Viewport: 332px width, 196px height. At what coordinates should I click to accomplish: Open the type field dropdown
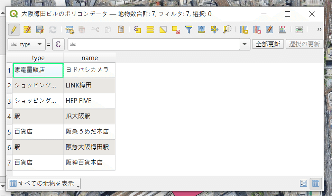[27, 44]
